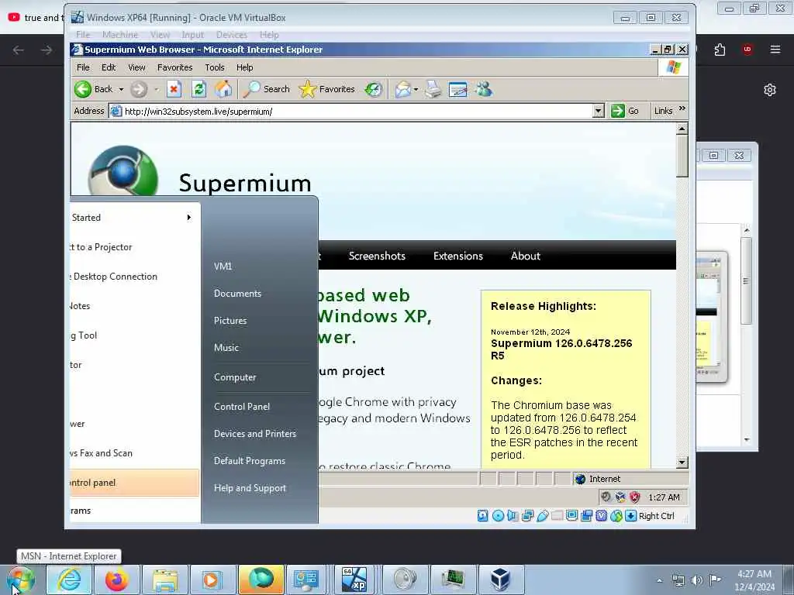Image resolution: width=794 pixels, height=595 pixels.
Task: Click the VirtualBox recording status icon
Action: click(x=586, y=515)
